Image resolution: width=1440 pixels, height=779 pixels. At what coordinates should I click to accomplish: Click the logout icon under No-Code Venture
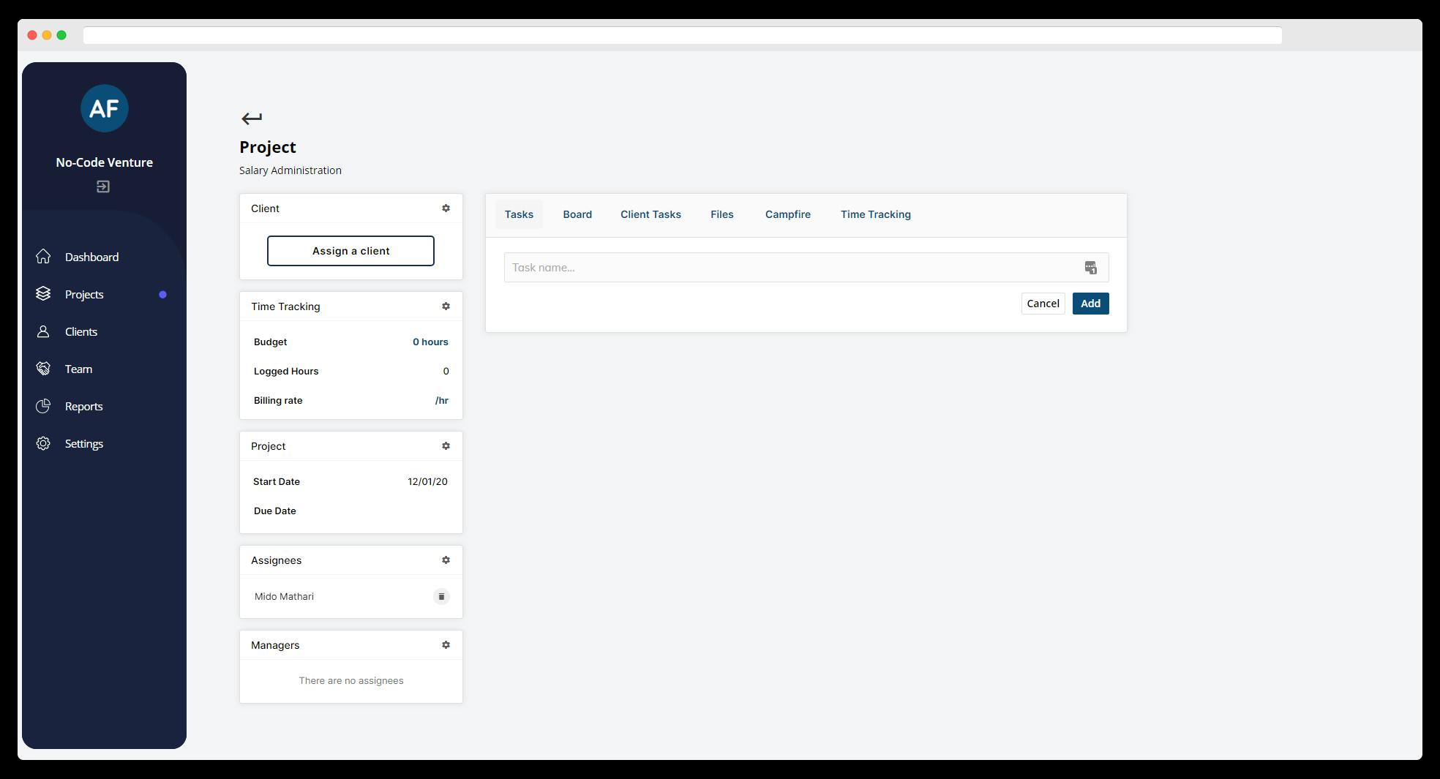click(x=103, y=187)
